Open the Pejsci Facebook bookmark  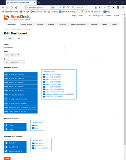point(107,12)
